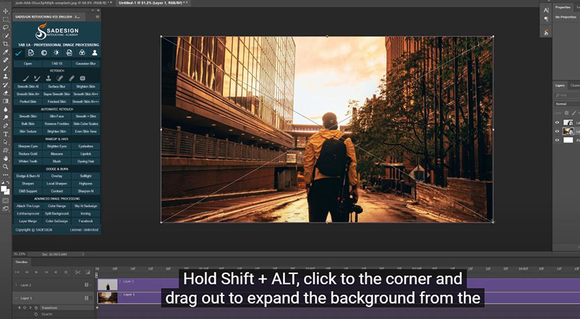Collapse Layer 1 track in Timeline

pyautogui.click(x=16, y=298)
